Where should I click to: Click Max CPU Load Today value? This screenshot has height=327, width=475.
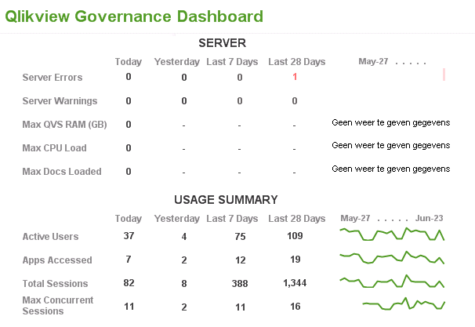point(129,148)
